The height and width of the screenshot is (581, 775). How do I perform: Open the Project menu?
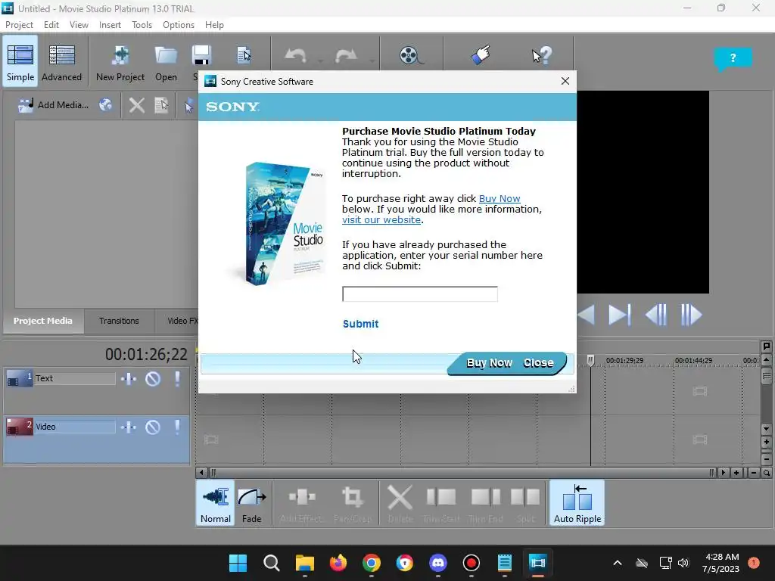19,25
